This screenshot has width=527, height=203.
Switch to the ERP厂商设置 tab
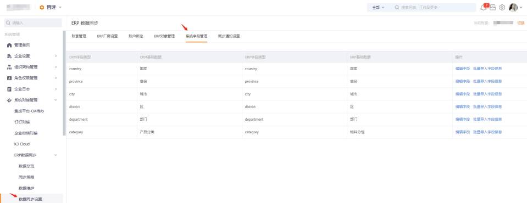(107, 36)
